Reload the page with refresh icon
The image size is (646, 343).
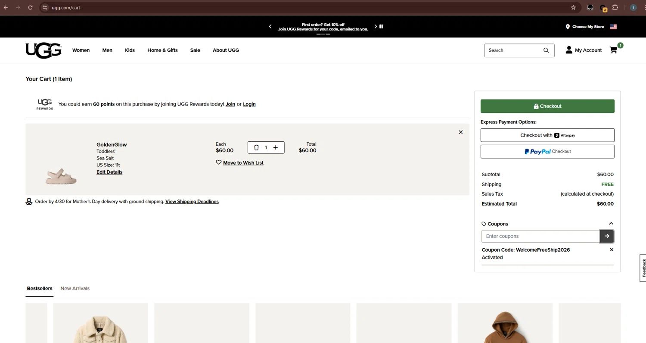(x=30, y=7)
